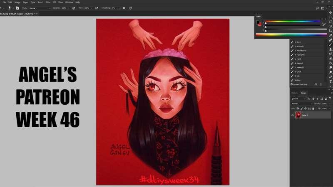Toggle lock position icon
Screen dimensions: 333x187
[x=306, y=108]
